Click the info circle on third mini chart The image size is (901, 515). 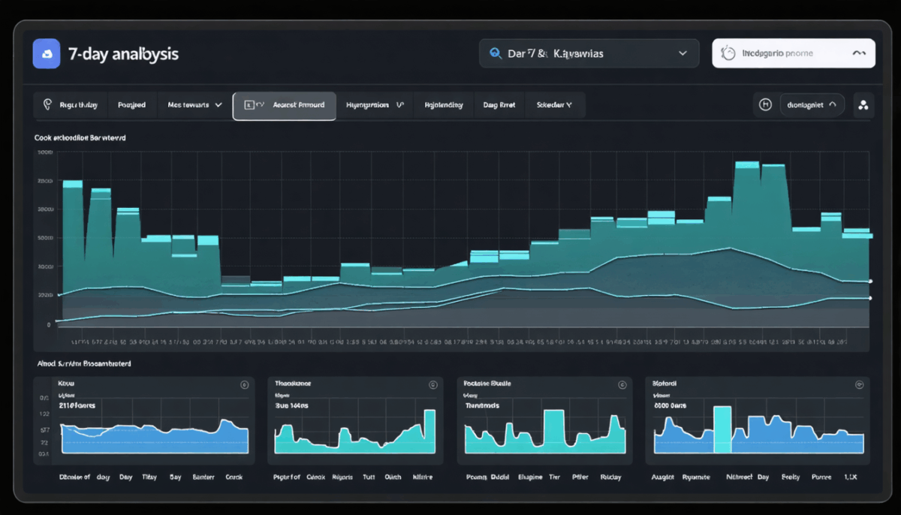tap(622, 384)
